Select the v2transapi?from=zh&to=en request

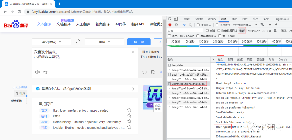pyautogui.click(x=188, y=84)
